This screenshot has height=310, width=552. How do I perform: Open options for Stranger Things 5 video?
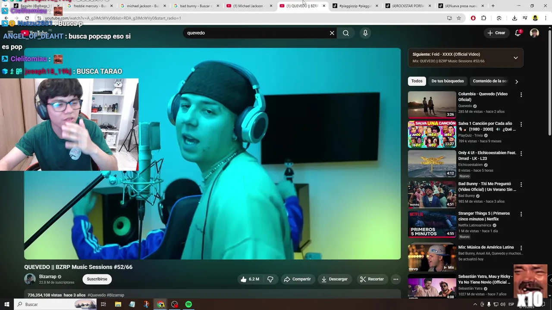[521, 214]
